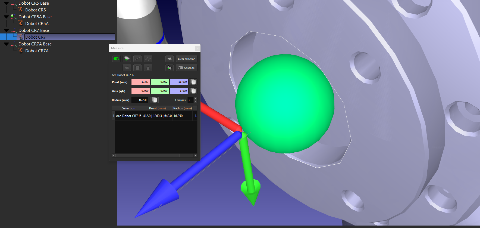Turn off the green measure toggle

[x=116, y=59]
